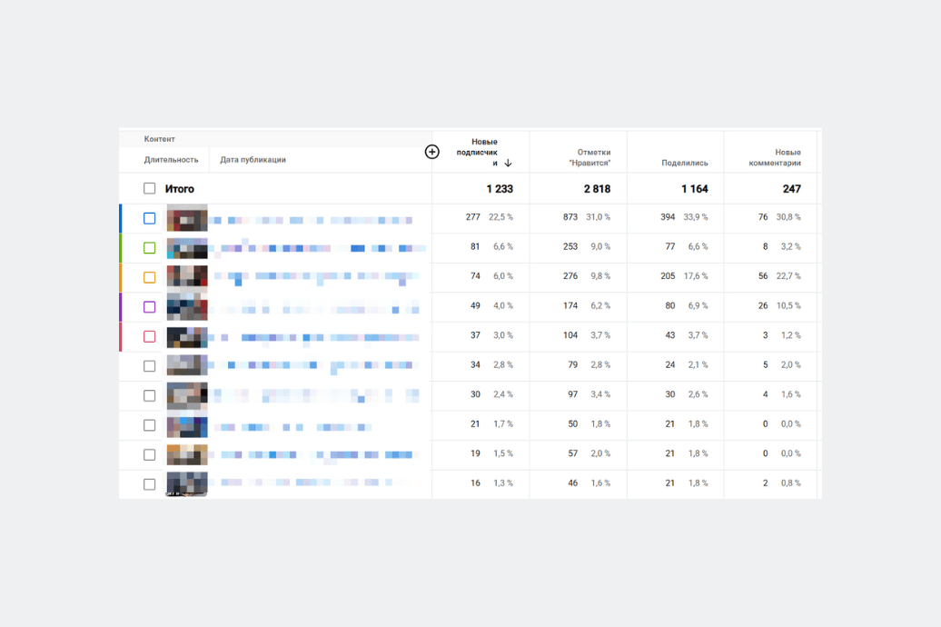Screen dimensions: 941x627
Task: Select the pink checkbox in the fifth video row
Action: pyautogui.click(x=150, y=336)
